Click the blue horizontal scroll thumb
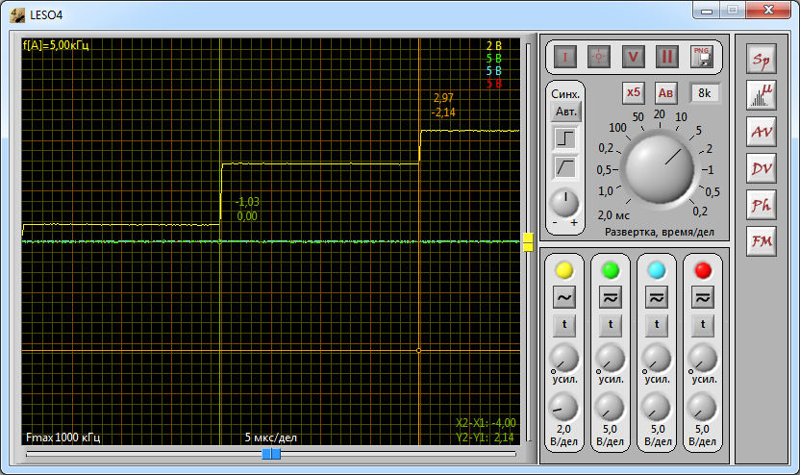This screenshot has width=800, height=475. [271, 454]
